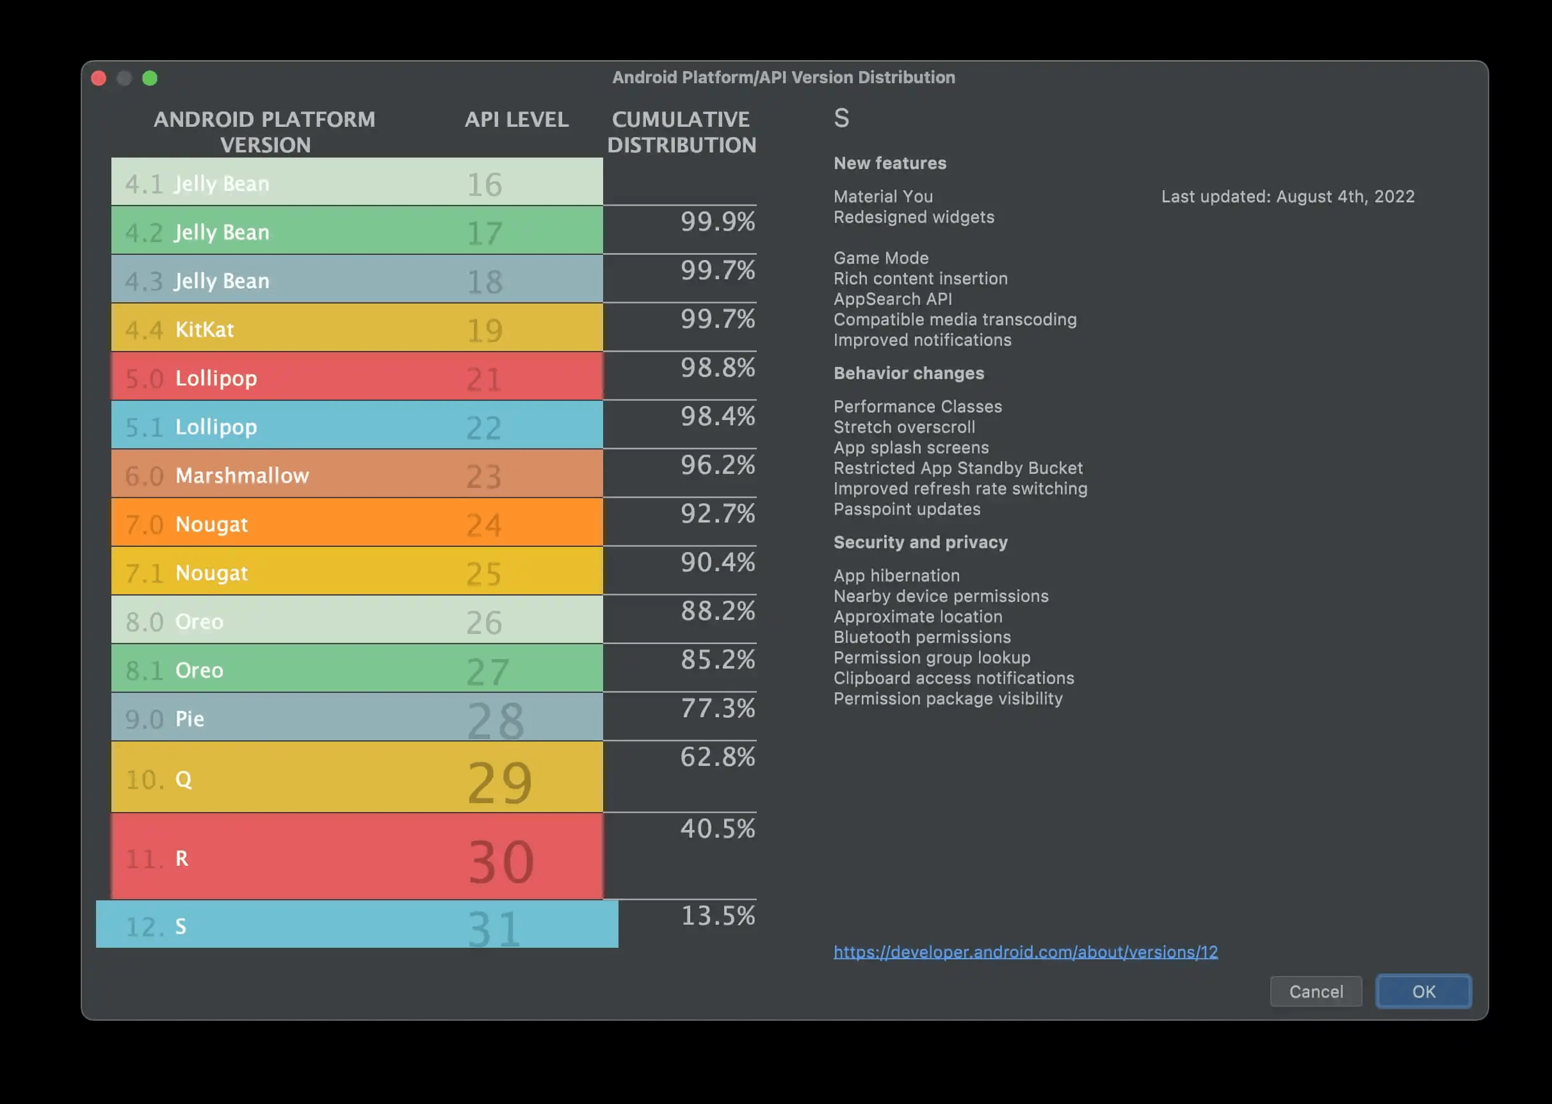Click the 4.2 Jelly Bean API 17 row

pyautogui.click(x=357, y=231)
